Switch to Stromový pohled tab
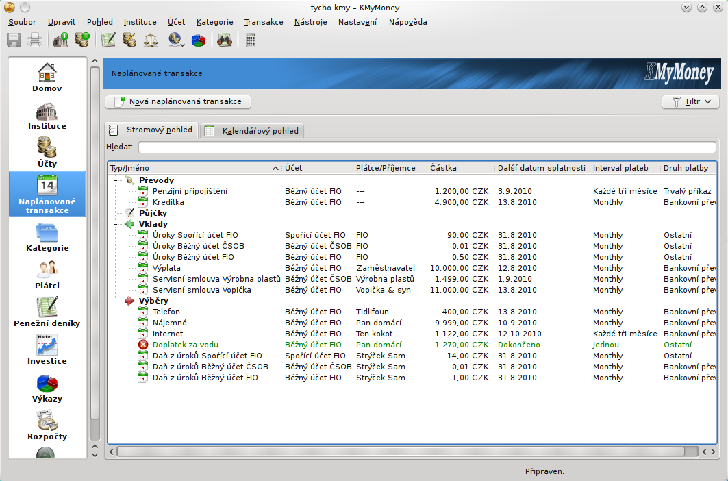Viewport: 728px width, 481px height. point(152,129)
